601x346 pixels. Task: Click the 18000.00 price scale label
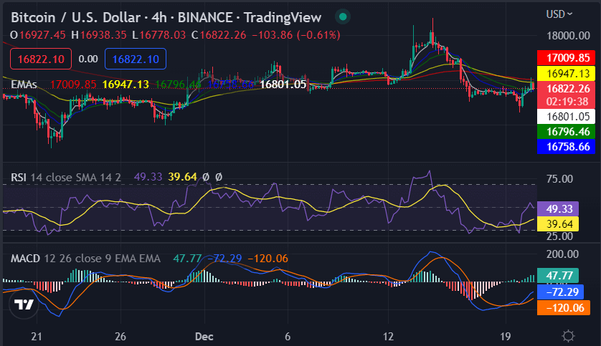[x=568, y=36]
